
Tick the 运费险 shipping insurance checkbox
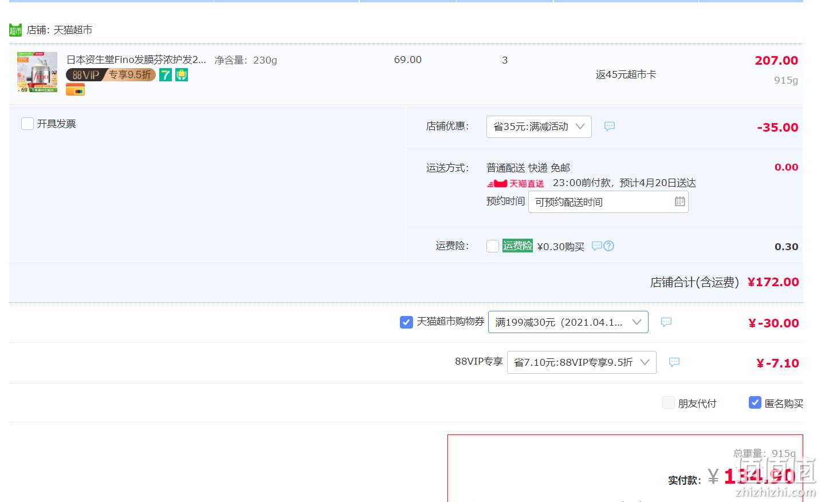click(493, 246)
